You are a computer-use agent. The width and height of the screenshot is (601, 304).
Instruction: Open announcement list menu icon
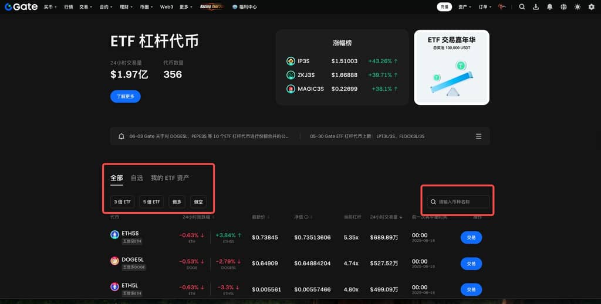coord(478,136)
